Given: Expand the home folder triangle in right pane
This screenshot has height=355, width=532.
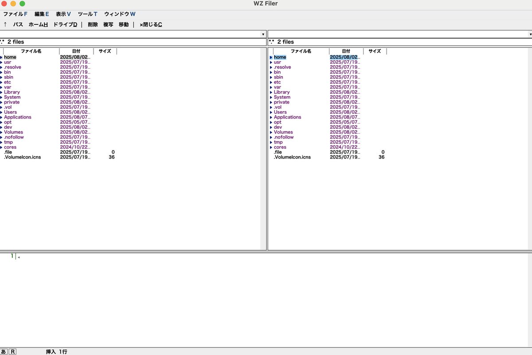Looking at the screenshot, I should point(271,58).
